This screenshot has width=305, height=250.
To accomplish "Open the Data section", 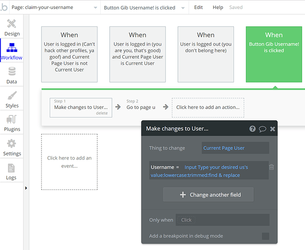I will tap(12, 75).
